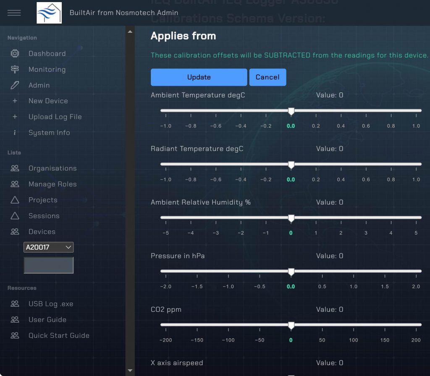Image resolution: width=430 pixels, height=376 pixels.
Task: Click the Organisations people icon
Action: point(15,169)
